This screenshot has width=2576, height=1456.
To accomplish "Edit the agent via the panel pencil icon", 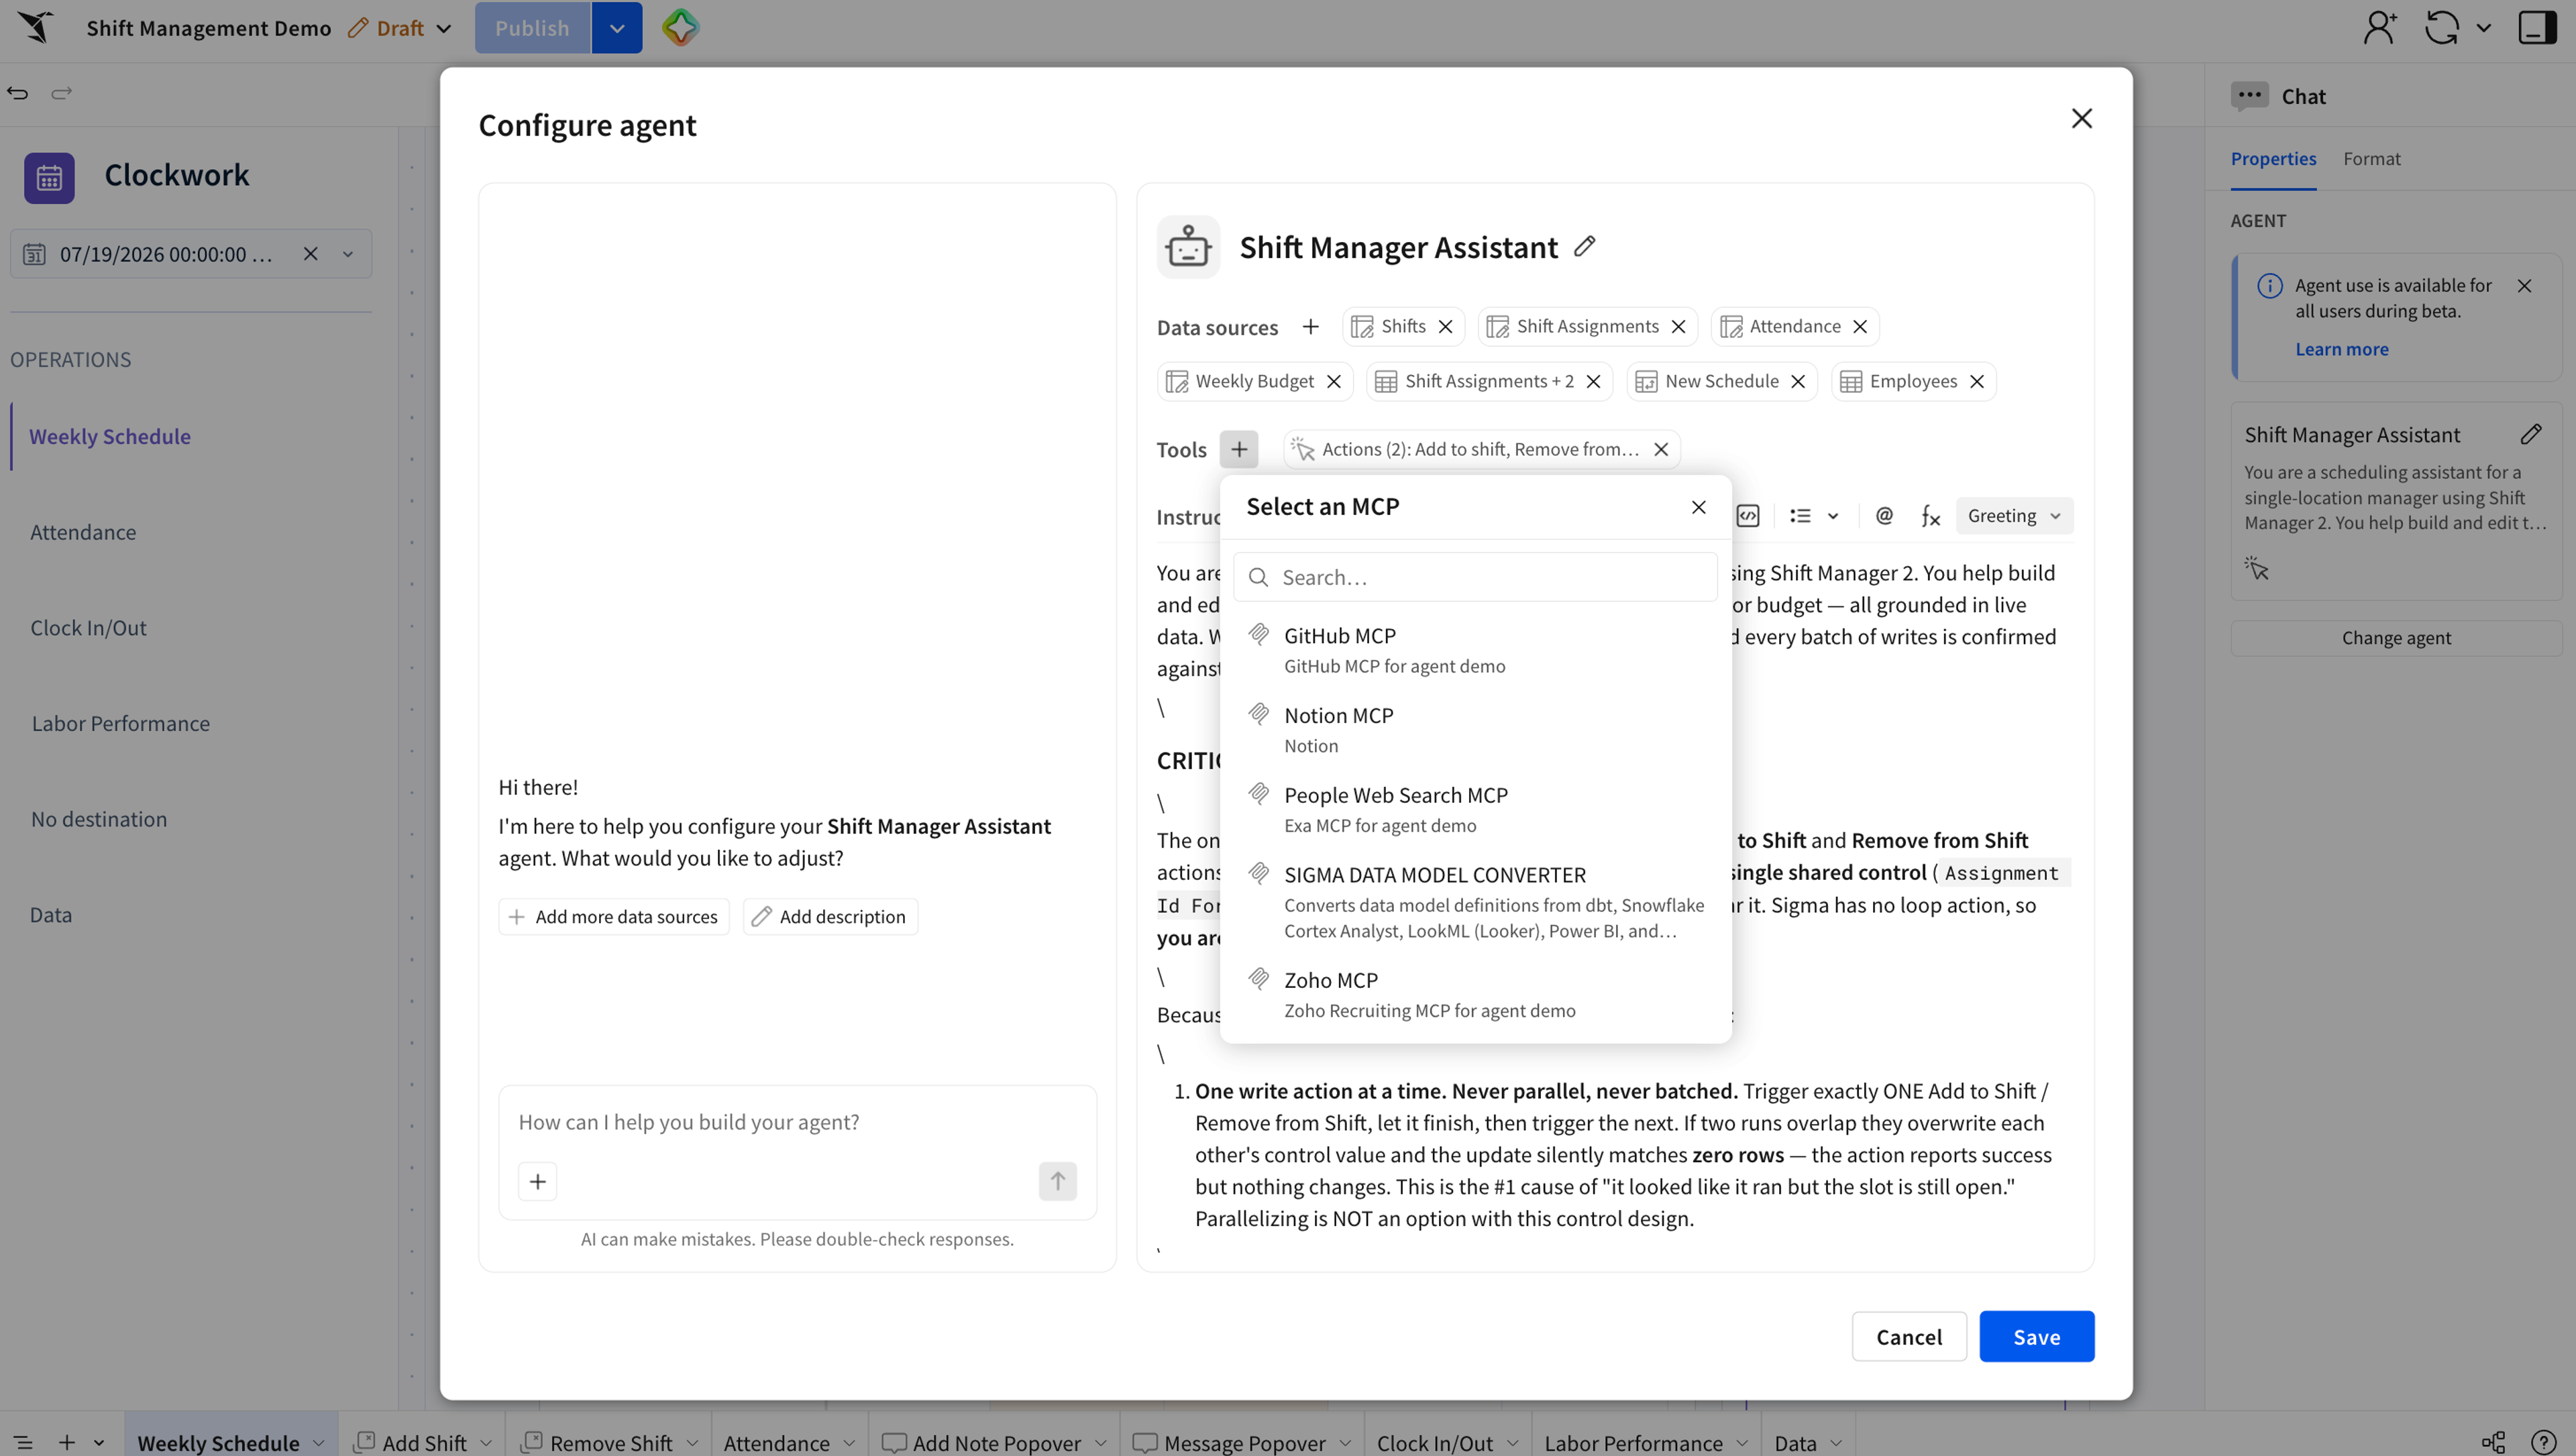I will click(x=2530, y=434).
